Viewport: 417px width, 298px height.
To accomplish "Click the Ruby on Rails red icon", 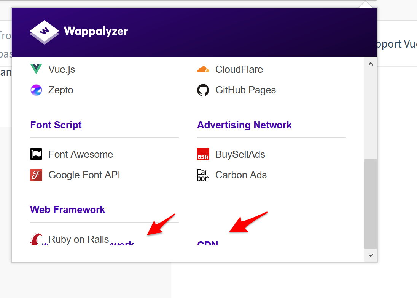I will pos(37,239).
